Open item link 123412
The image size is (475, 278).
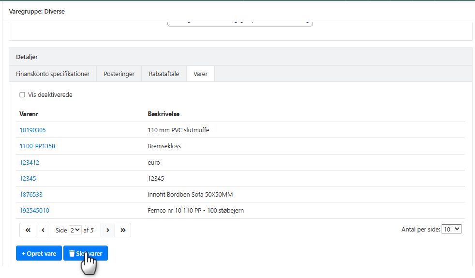30,163
